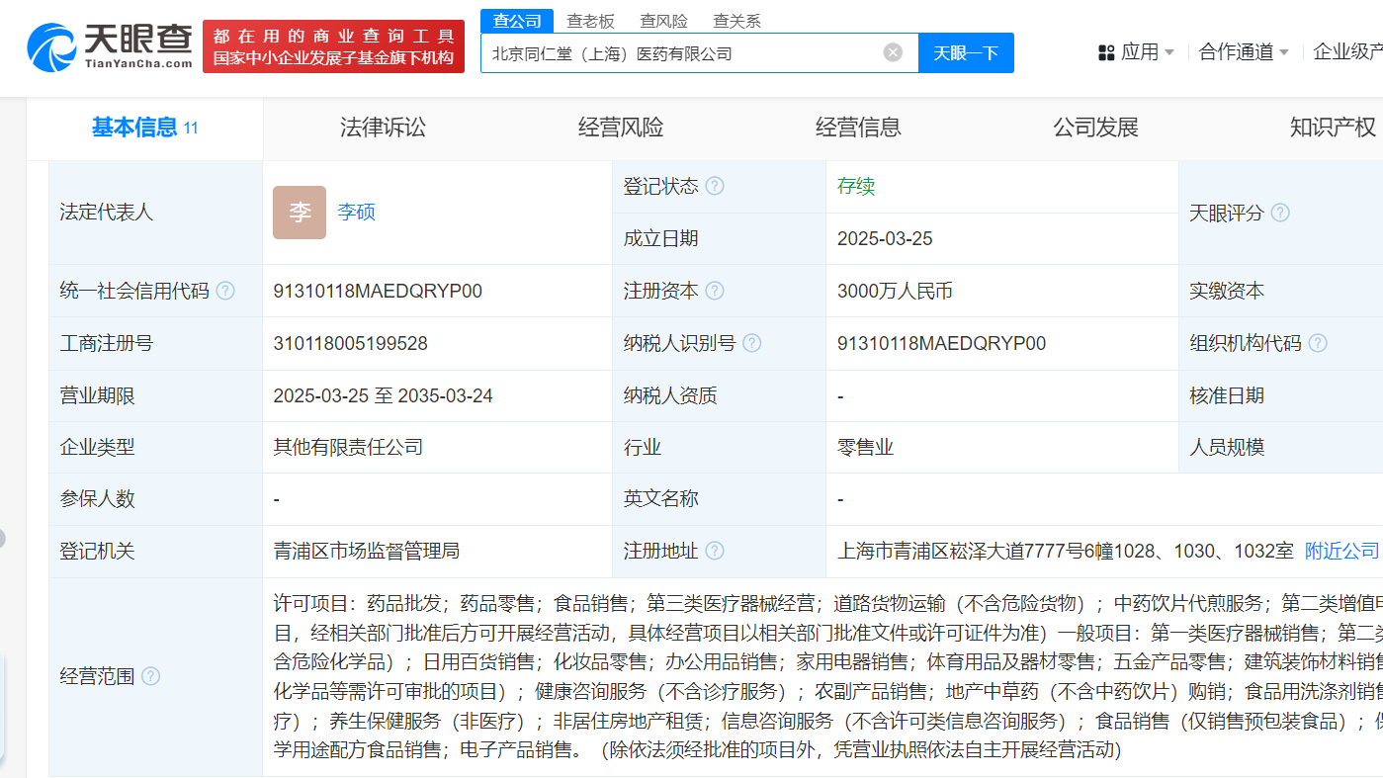Click the 法定代表人 label cell
The height and width of the screenshot is (778, 1383).
tap(155, 213)
